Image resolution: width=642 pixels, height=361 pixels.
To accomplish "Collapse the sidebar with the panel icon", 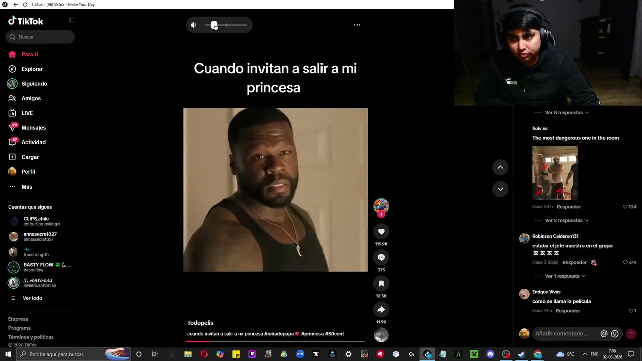I will tap(71, 20).
